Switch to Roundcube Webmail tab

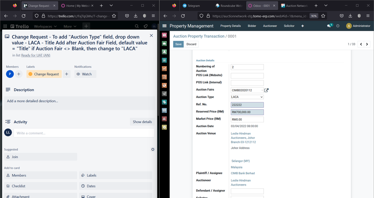coord(229,5)
